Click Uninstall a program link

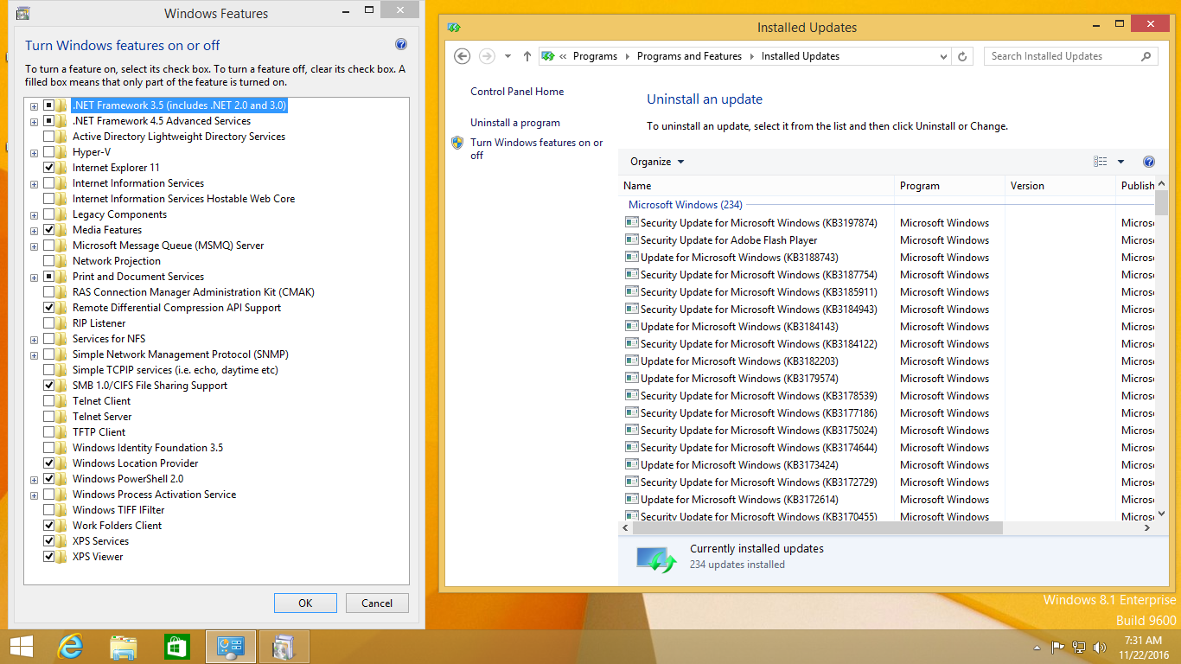[x=515, y=123]
